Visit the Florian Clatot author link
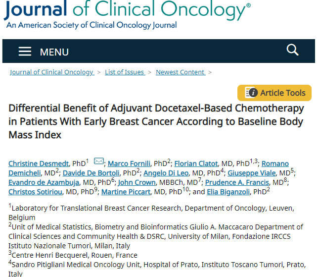The height and width of the screenshot is (277, 318). click(196, 164)
